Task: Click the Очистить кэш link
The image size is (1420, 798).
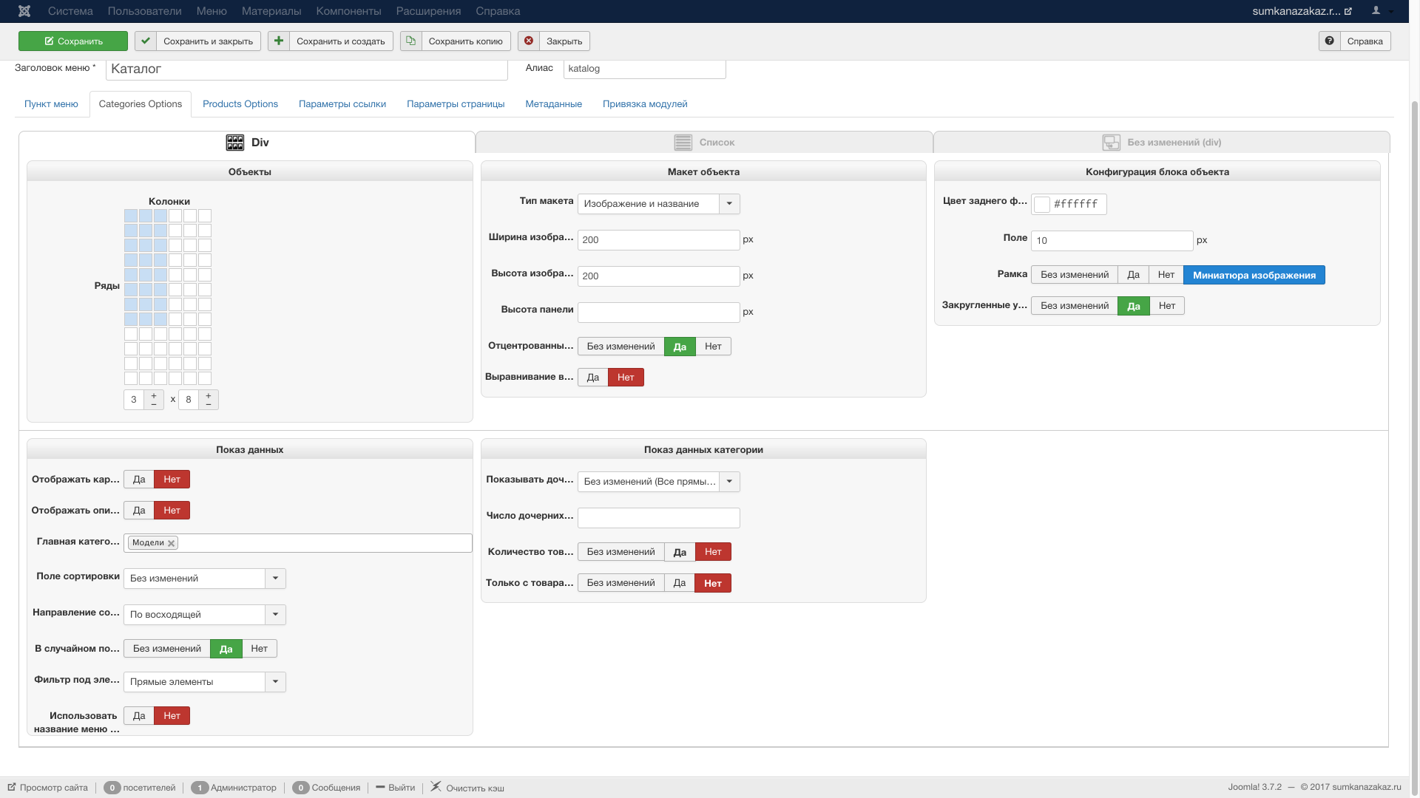Action: pyautogui.click(x=474, y=788)
